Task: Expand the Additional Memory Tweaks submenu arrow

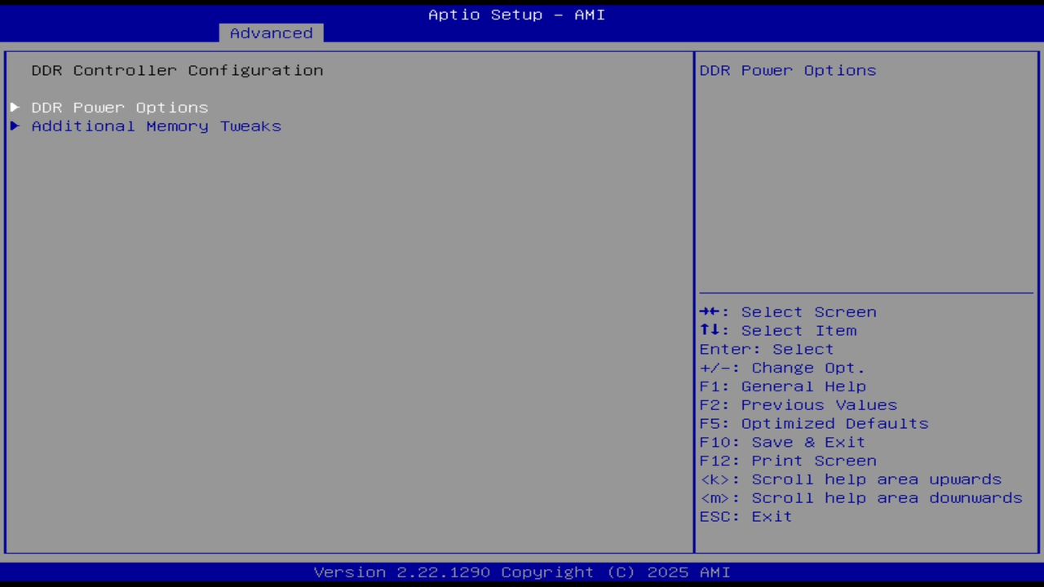Action: coord(14,126)
